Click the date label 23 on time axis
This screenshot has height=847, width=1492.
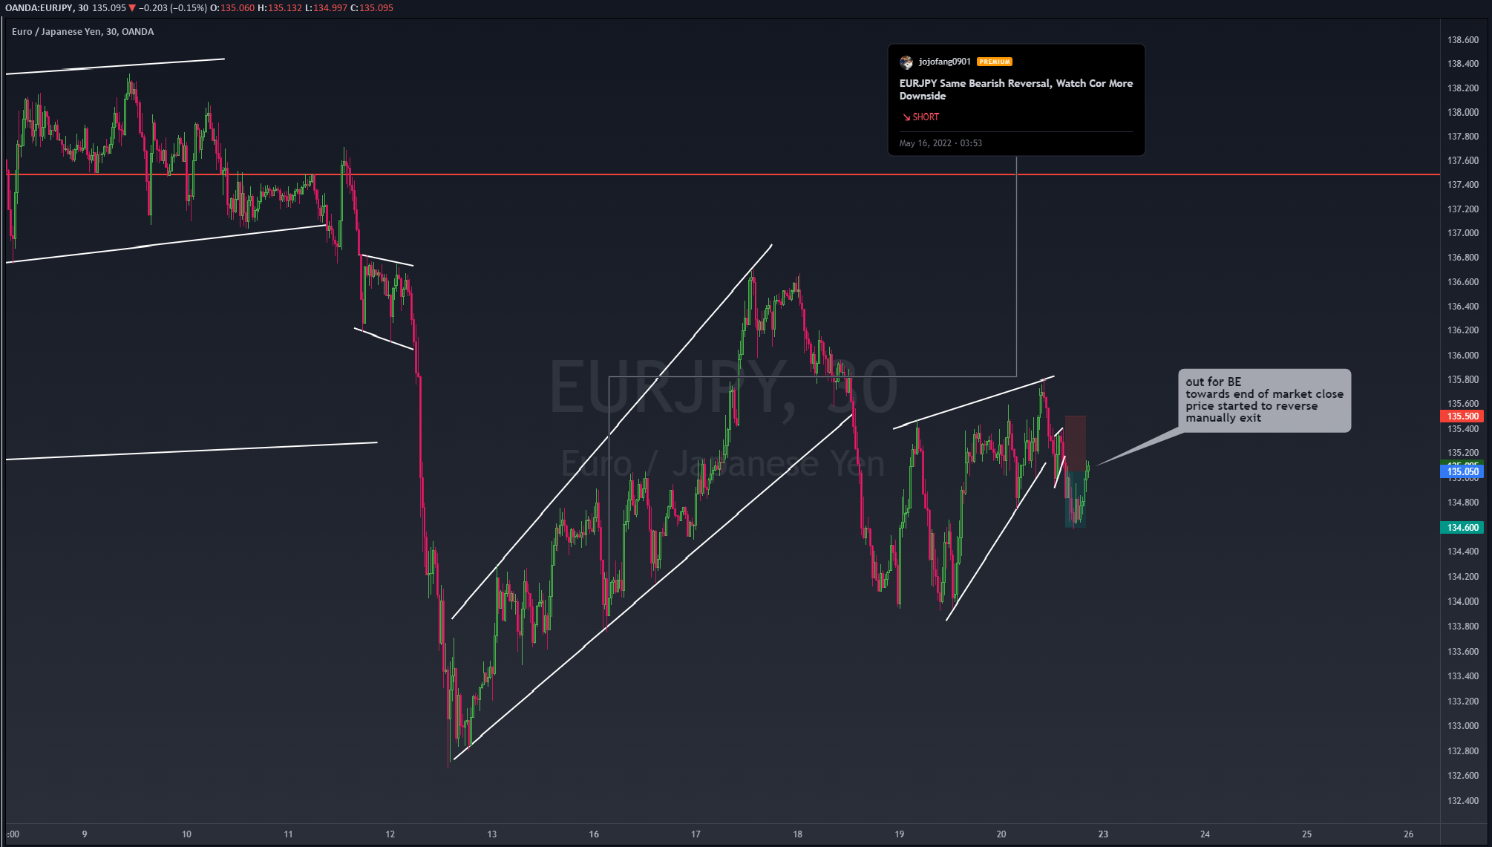(x=1103, y=834)
